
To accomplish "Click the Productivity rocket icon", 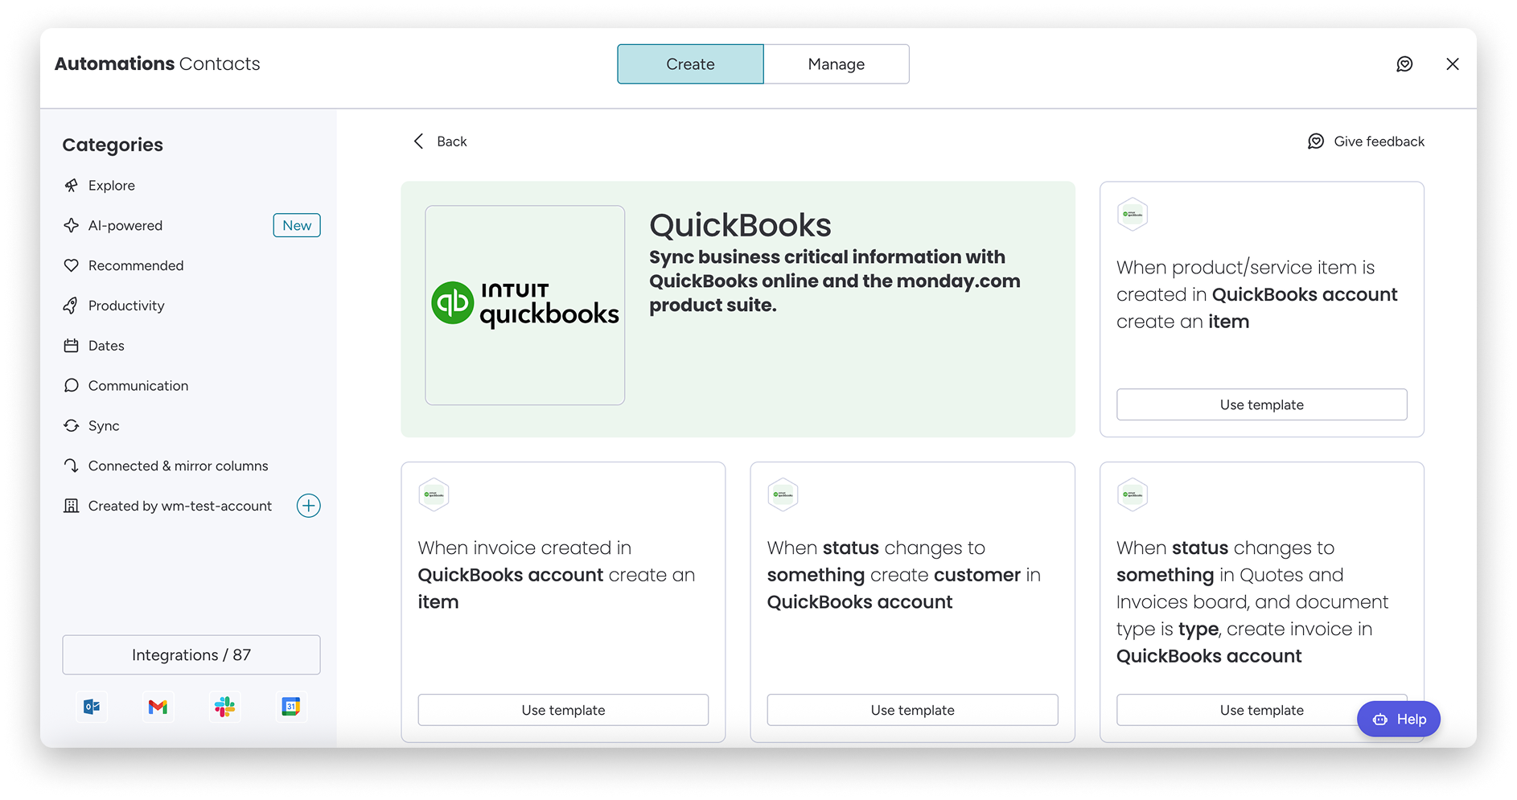I will coord(72,306).
